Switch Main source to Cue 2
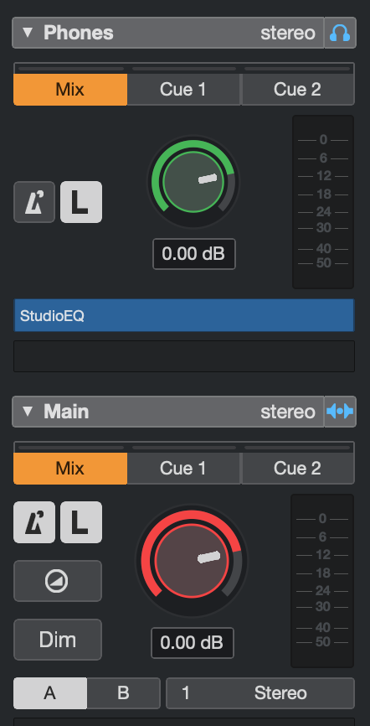Viewport: 370px width, 726px height. pos(298,468)
